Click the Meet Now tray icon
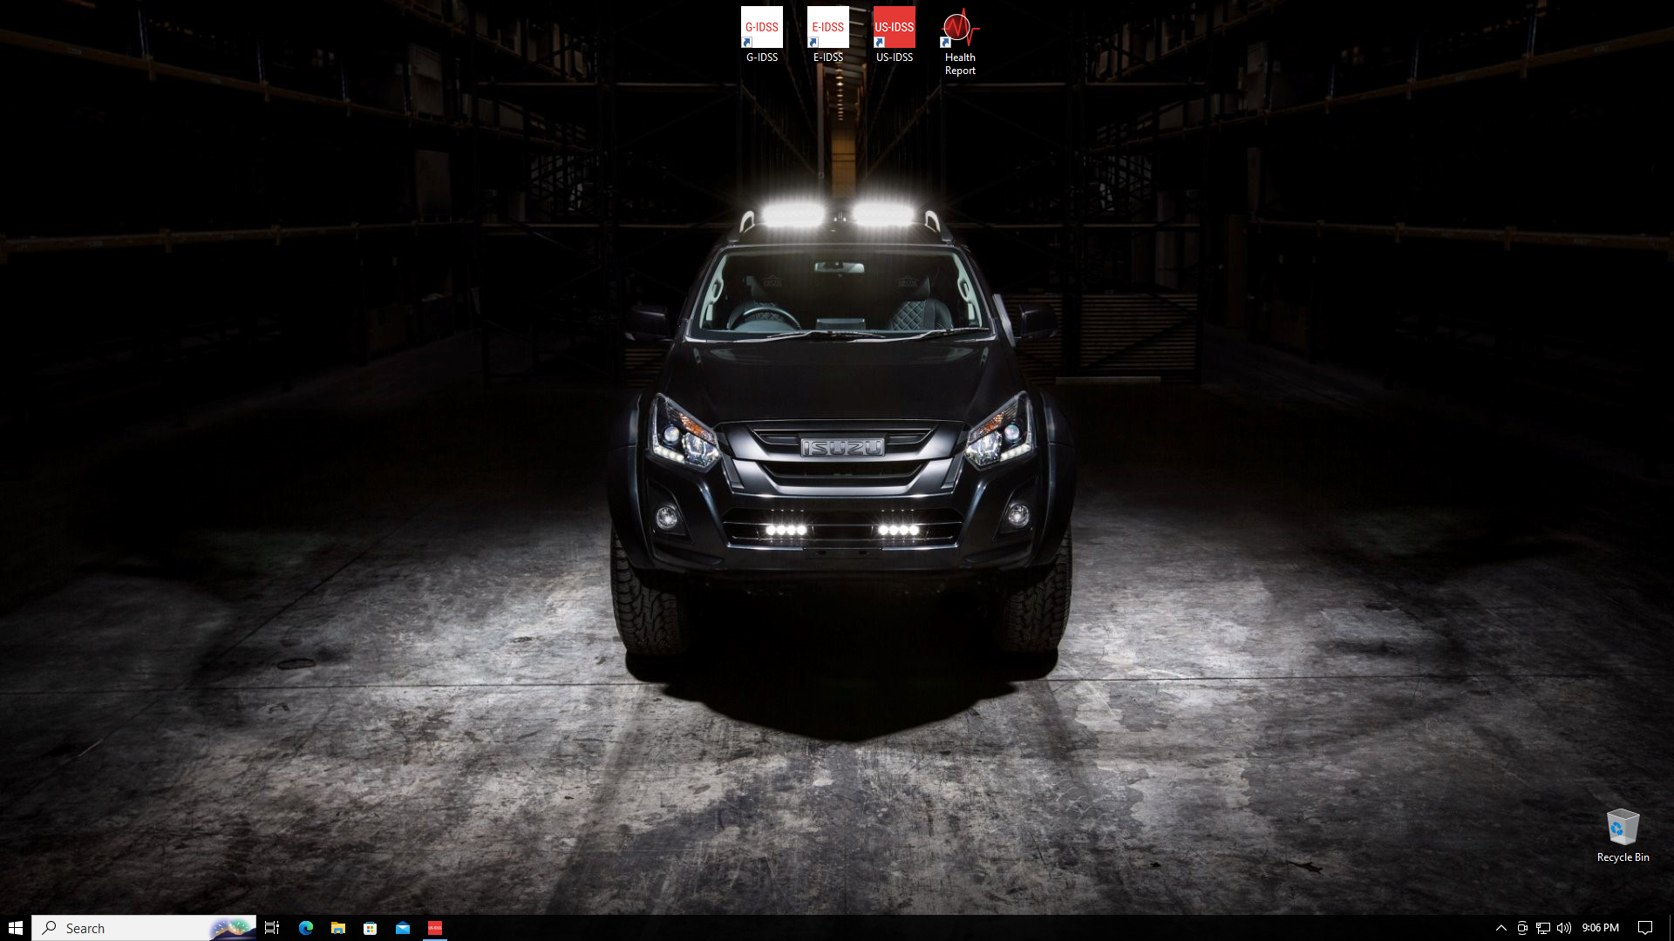Screen dimensions: 1674x941 pyautogui.click(x=1522, y=928)
